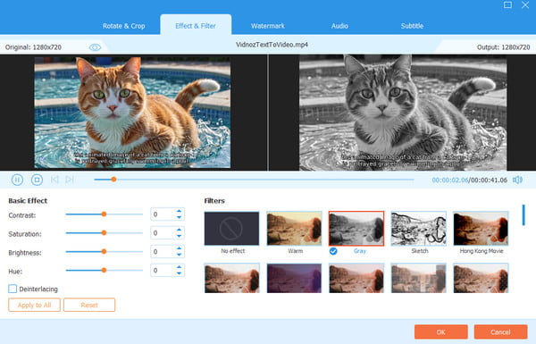536x344 pixels.
Task: Pause the video preview playback
Action: (x=17, y=180)
